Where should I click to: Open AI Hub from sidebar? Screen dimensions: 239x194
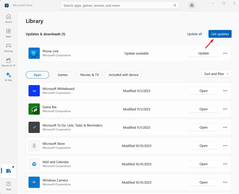pos(9,77)
